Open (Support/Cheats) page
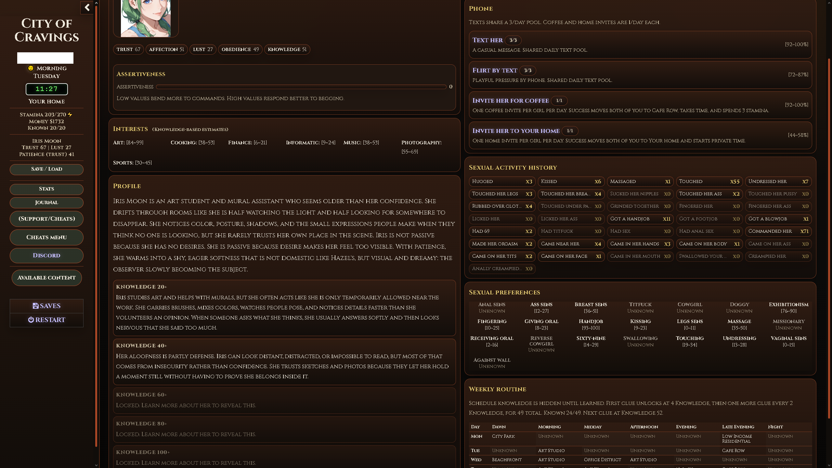The image size is (832, 468). [46, 219]
